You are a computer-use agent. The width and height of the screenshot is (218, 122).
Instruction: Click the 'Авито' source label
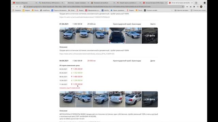(153, 24)
